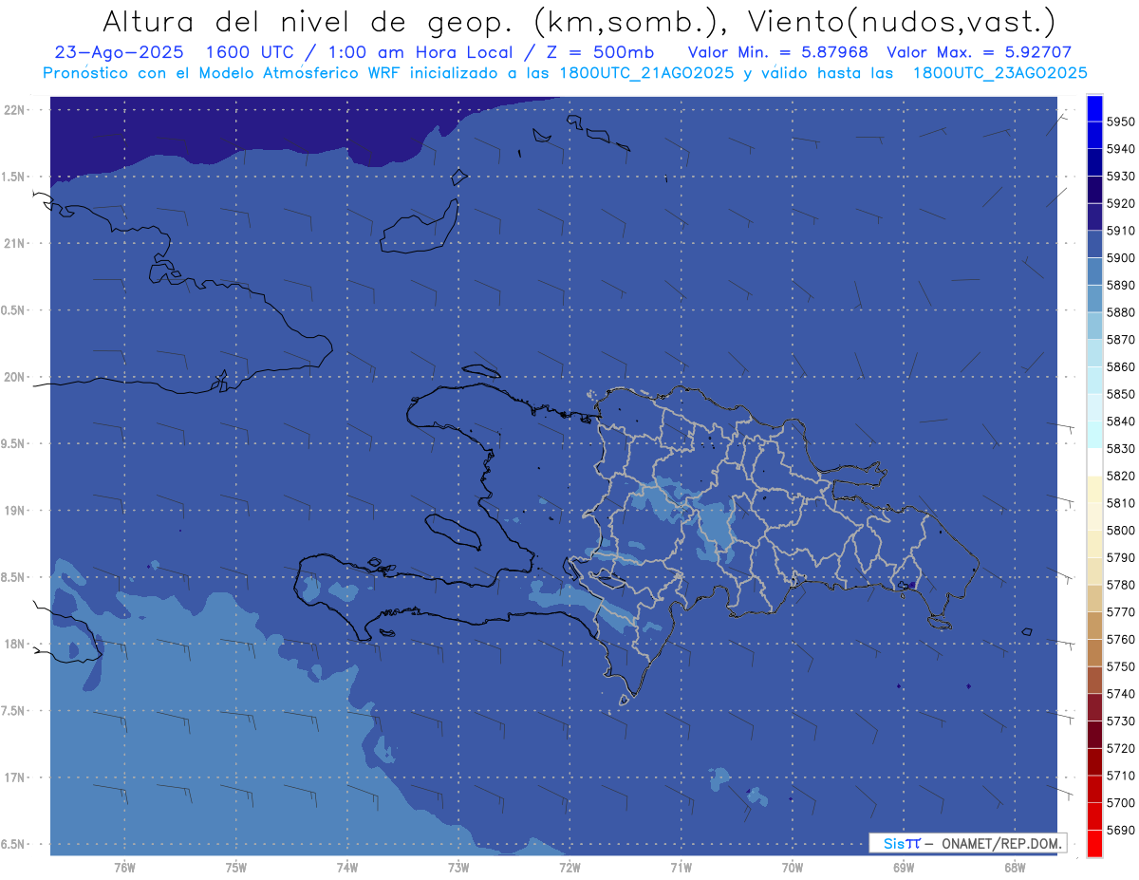Click the 75W longitude axis label
Image resolution: width=1139 pixels, height=880 pixels.
pyautogui.click(x=235, y=868)
